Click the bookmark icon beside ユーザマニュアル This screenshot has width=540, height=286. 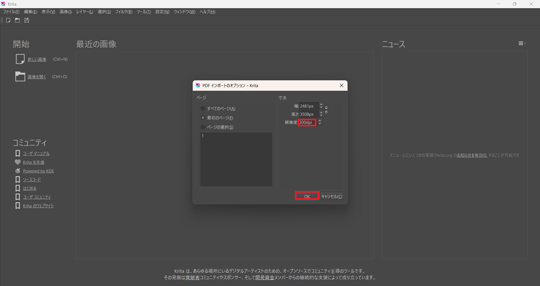point(18,153)
